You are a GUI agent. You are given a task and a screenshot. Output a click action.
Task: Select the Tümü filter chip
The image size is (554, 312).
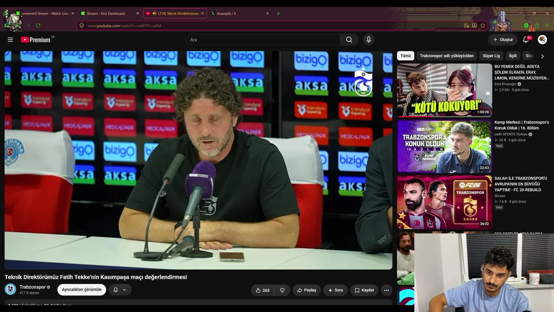point(406,56)
